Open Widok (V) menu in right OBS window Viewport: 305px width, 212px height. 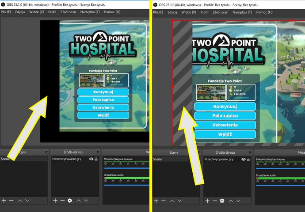point(189,12)
